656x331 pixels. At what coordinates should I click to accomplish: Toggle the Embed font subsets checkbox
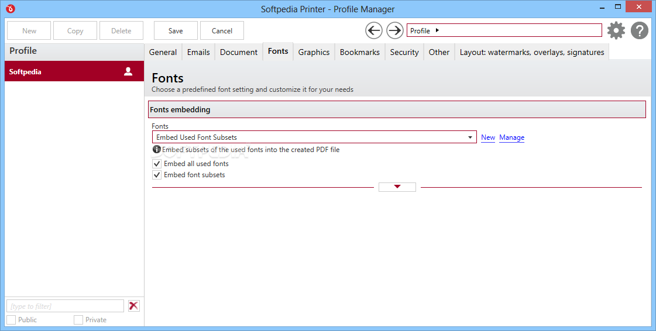[x=157, y=175]
